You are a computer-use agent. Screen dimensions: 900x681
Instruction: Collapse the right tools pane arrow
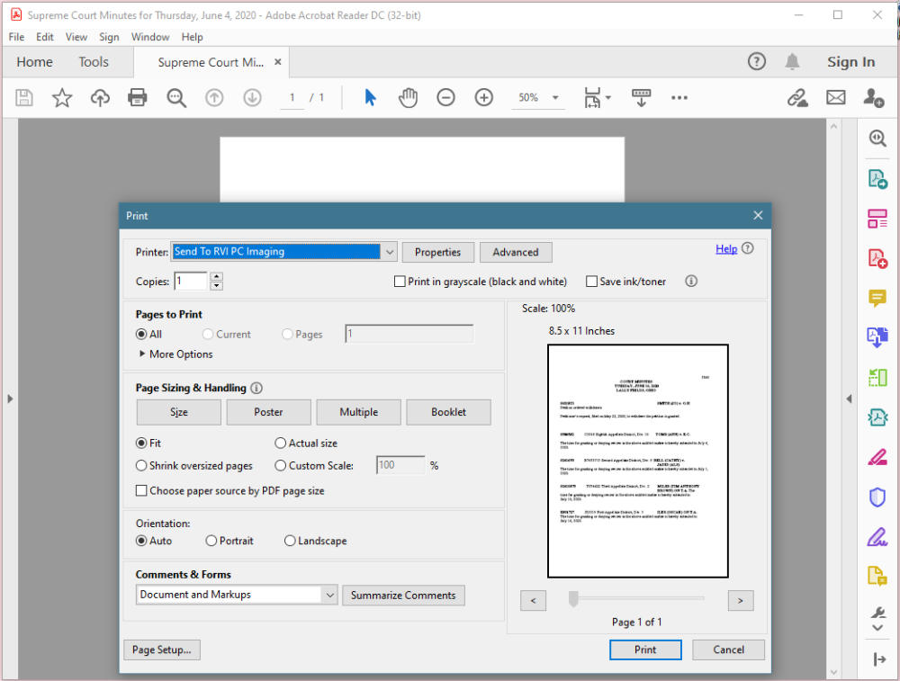tap(849, 399)
